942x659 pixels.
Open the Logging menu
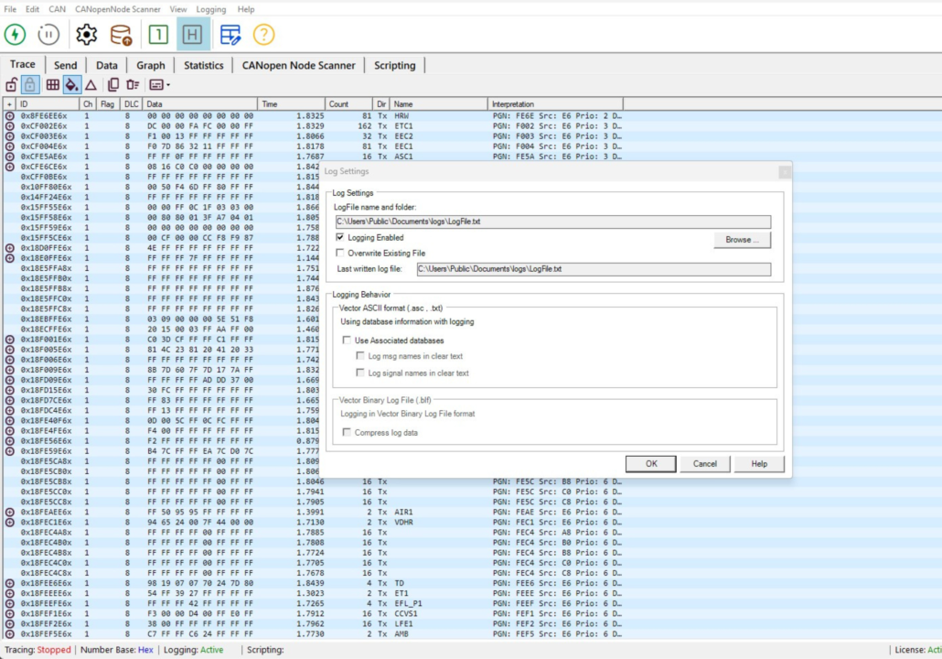click(x=210, y=9)
